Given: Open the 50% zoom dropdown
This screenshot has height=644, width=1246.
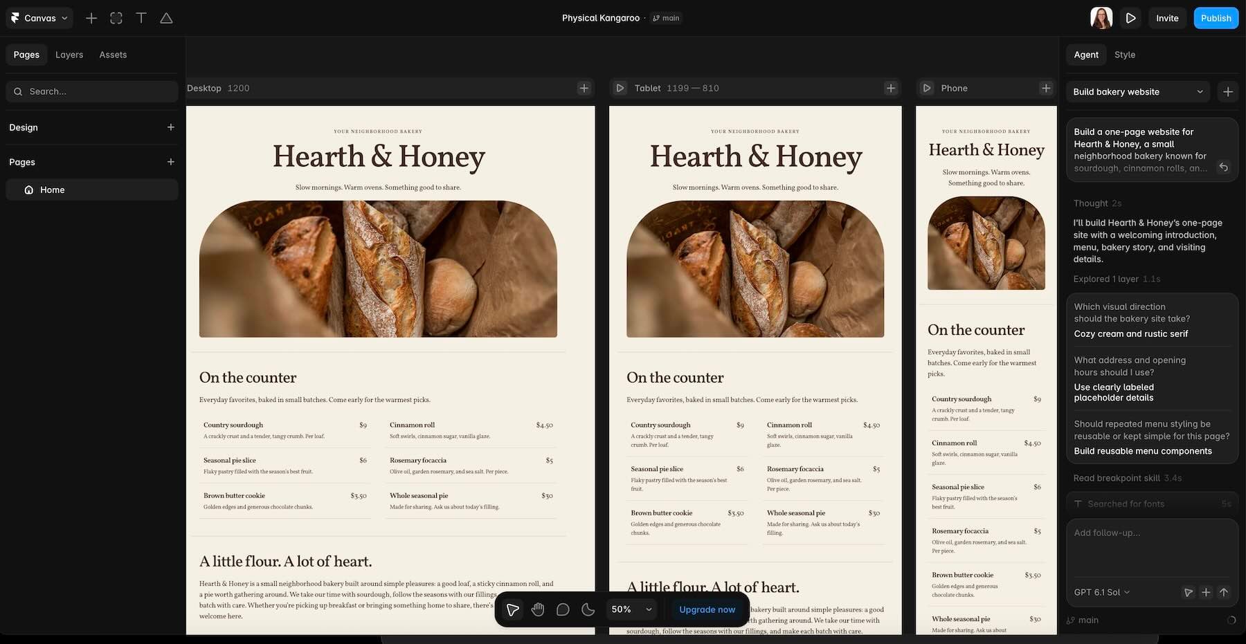Looking at the screenshot, I should click(631, 609).
